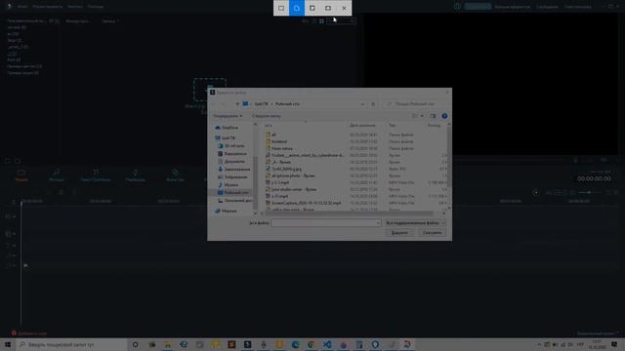Image resolution: width=625 pixels, height=351 pixels.
Task: Open the Windows Start menu
Action: click(x=8, y=344)
